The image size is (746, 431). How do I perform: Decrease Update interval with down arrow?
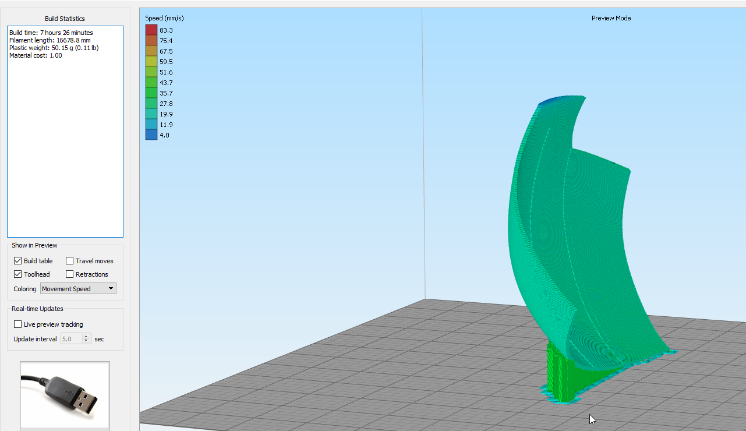[87, 341]
